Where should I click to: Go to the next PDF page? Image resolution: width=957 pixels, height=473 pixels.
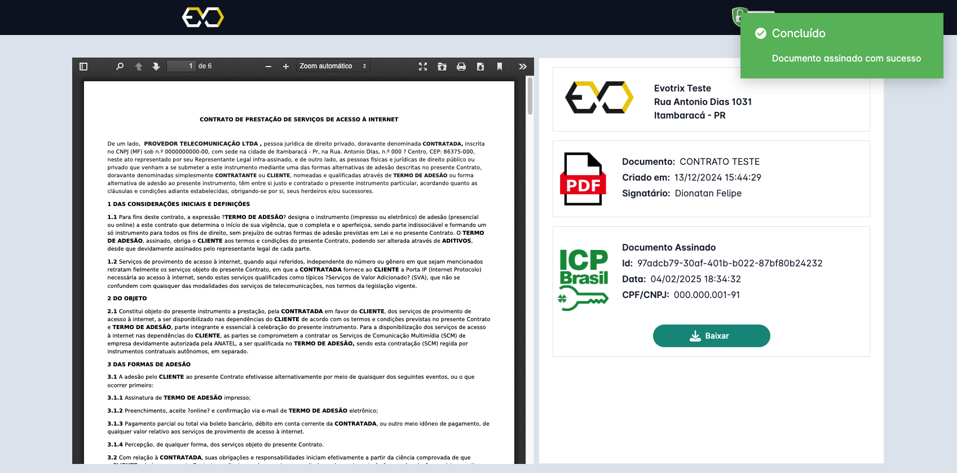click(x=156, y=67)
